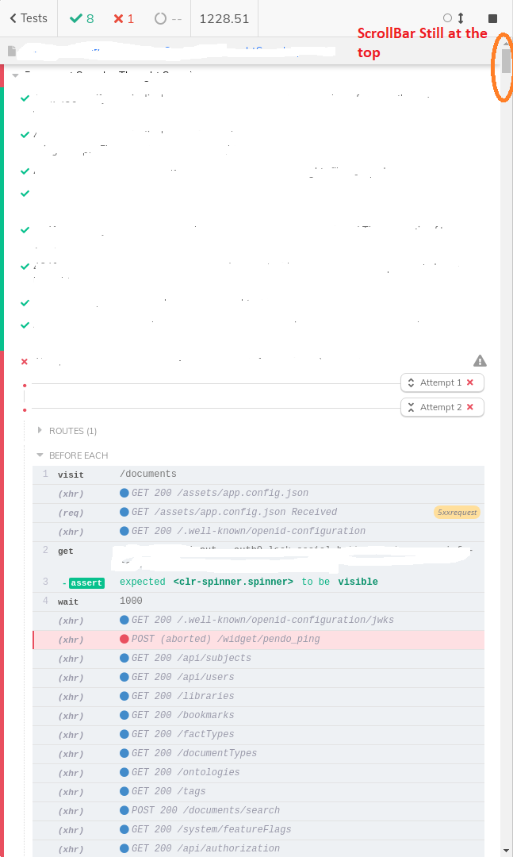Click the red X of the failed test
Screen dimensions: 513x857
[24, 361]
